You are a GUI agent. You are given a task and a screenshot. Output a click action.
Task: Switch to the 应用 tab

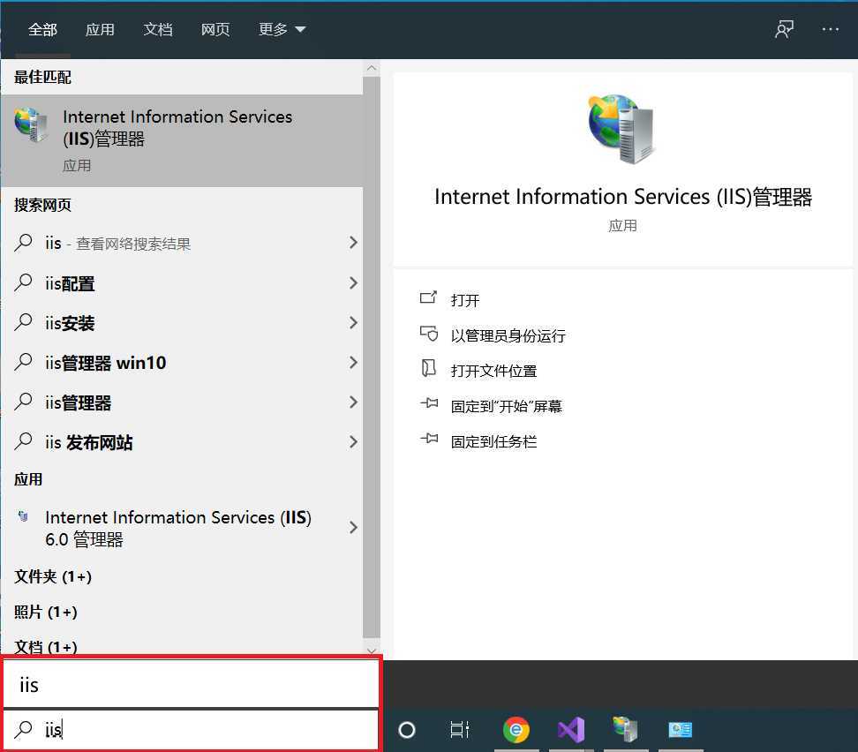click(100, 29)
